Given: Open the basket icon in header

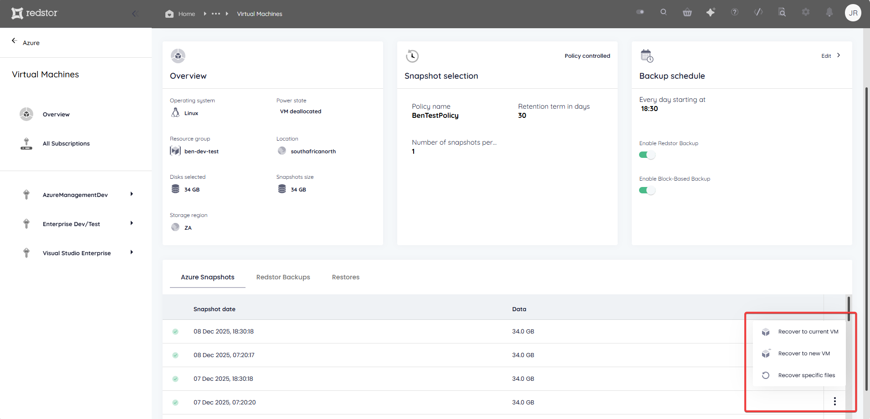Looking at the screenshot, I should click(687, 13).
